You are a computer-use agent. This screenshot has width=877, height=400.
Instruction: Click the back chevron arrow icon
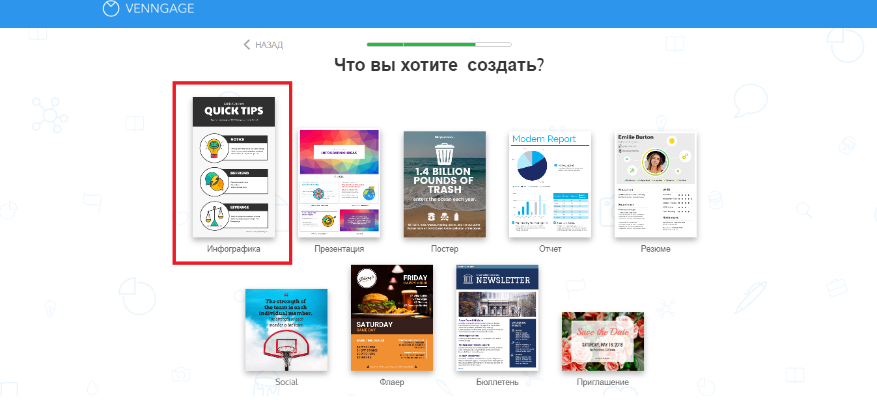(x=247, y=45)
